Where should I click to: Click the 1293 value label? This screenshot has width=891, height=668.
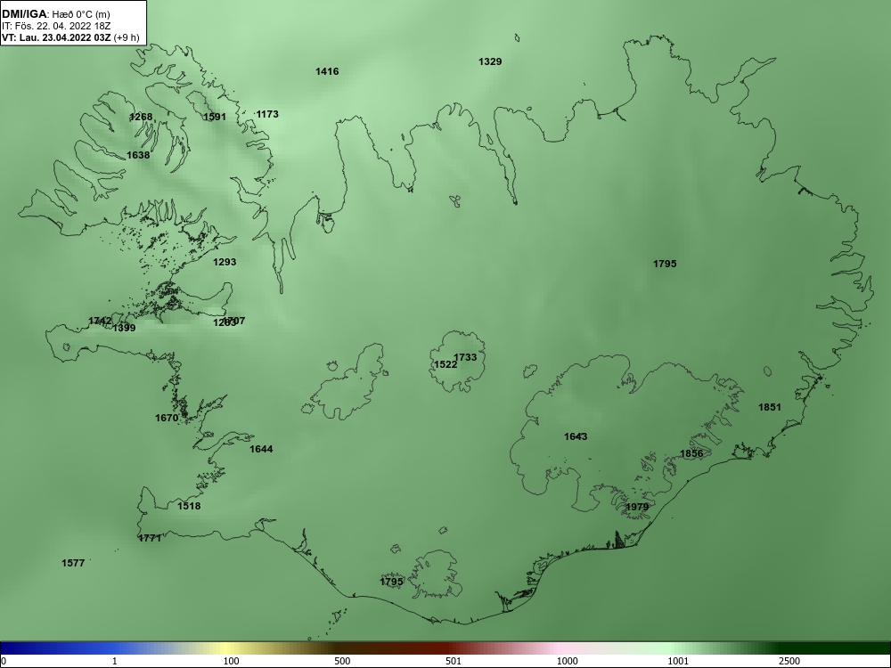coord(225,262)
